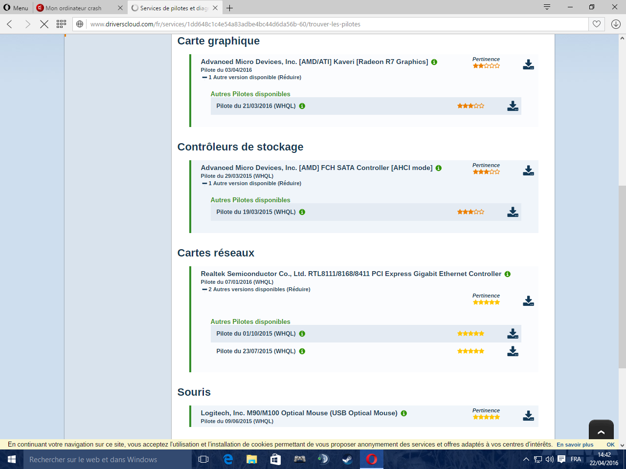Image resolution: width=626 pixels, height=469 pixels.
Task: Accept cookies with the OK button
Action: coord(610,445)
